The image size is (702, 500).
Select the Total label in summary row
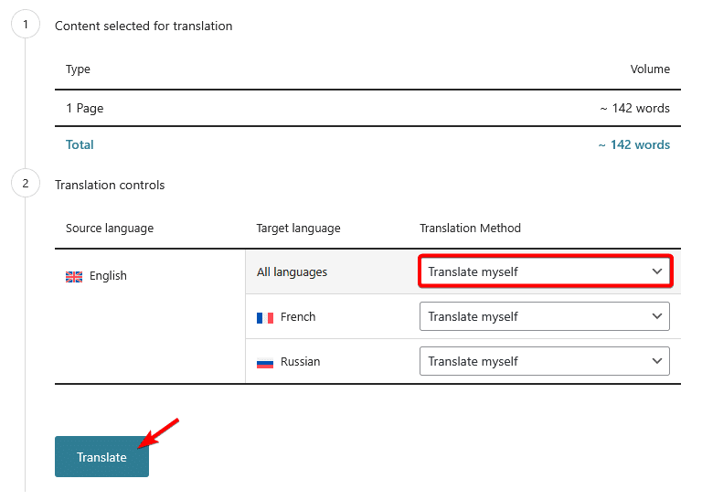pyautogui.click(x=80, y=144)
